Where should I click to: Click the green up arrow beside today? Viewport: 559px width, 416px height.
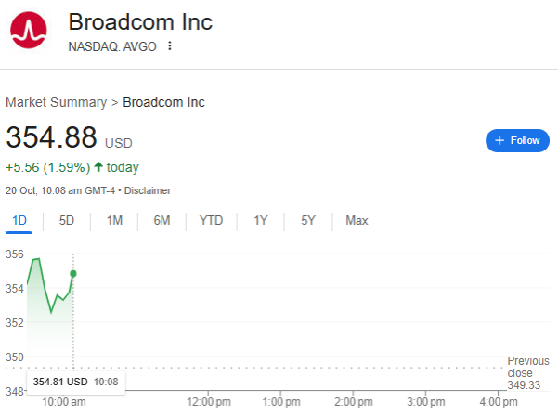pos(98,168)
